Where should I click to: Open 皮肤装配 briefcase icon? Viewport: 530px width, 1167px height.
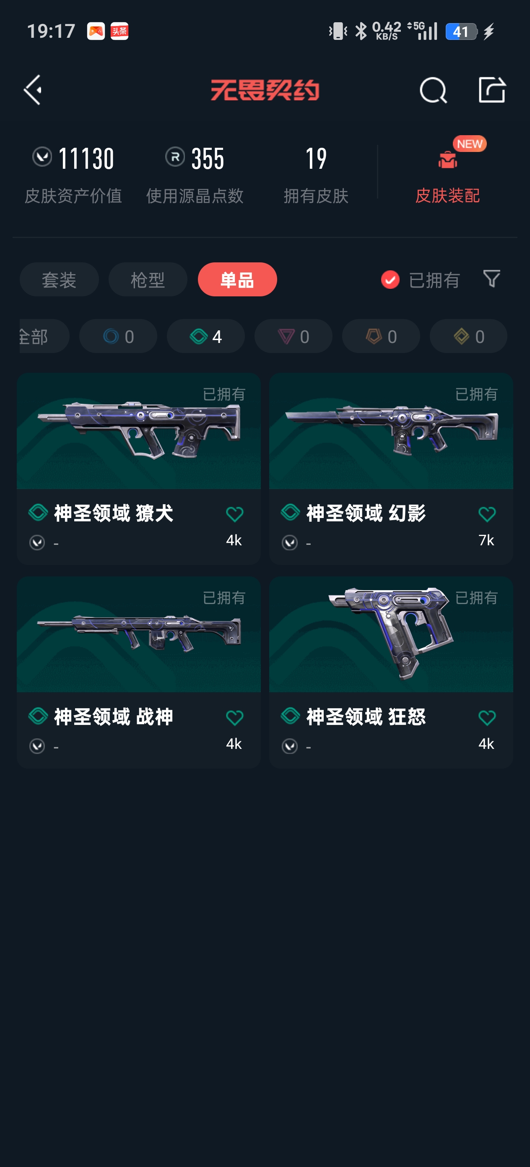tap(447, 160)
